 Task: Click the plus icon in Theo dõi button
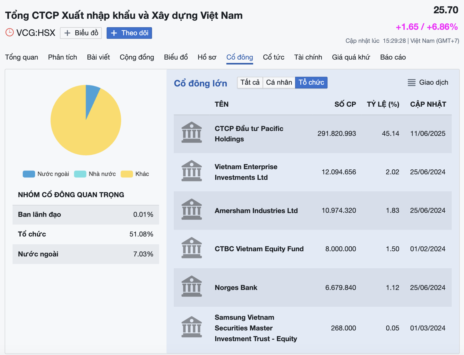click(114, 33)
